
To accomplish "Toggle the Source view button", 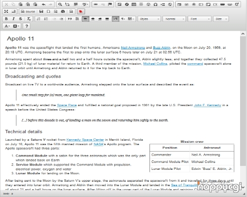I will tap(28, 11).
